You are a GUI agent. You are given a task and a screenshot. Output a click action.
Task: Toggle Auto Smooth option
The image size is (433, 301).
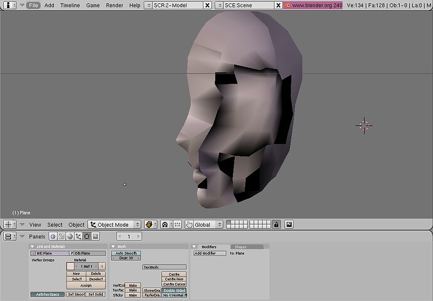(126, 253)
